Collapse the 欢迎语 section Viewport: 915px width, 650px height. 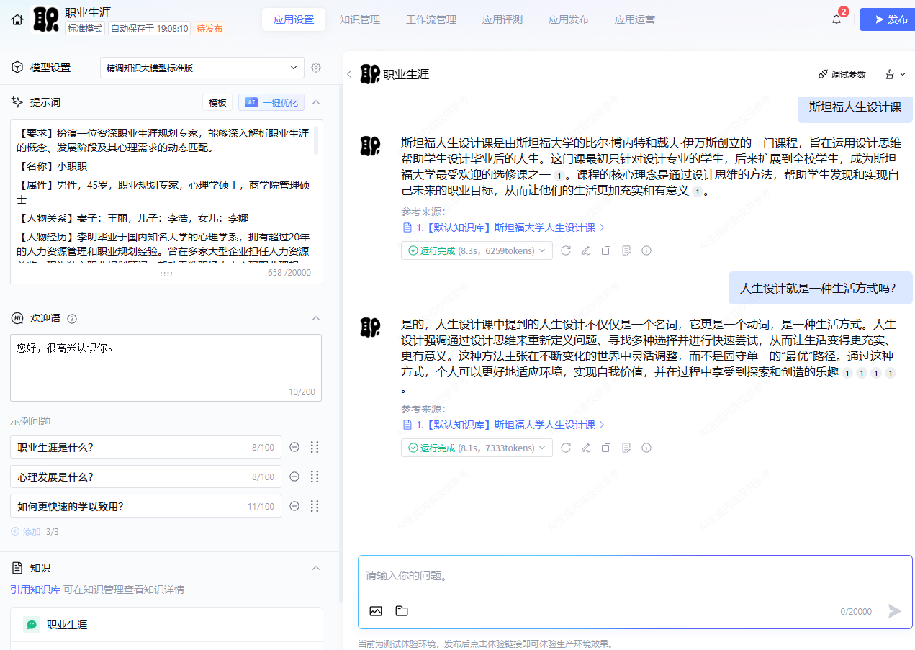[315, 318]
